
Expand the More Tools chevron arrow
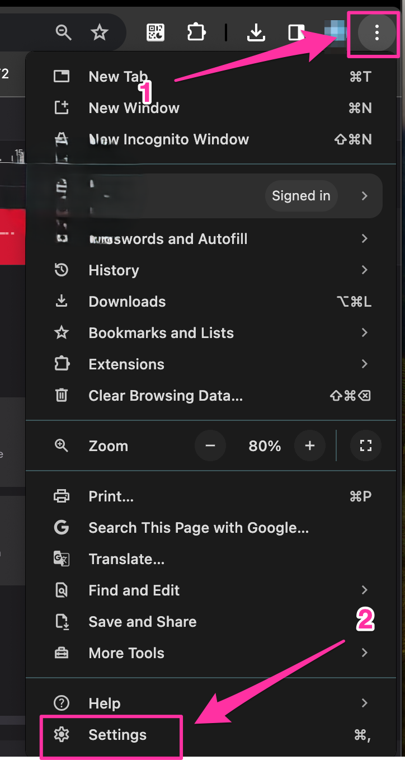[x=365, y=653]
